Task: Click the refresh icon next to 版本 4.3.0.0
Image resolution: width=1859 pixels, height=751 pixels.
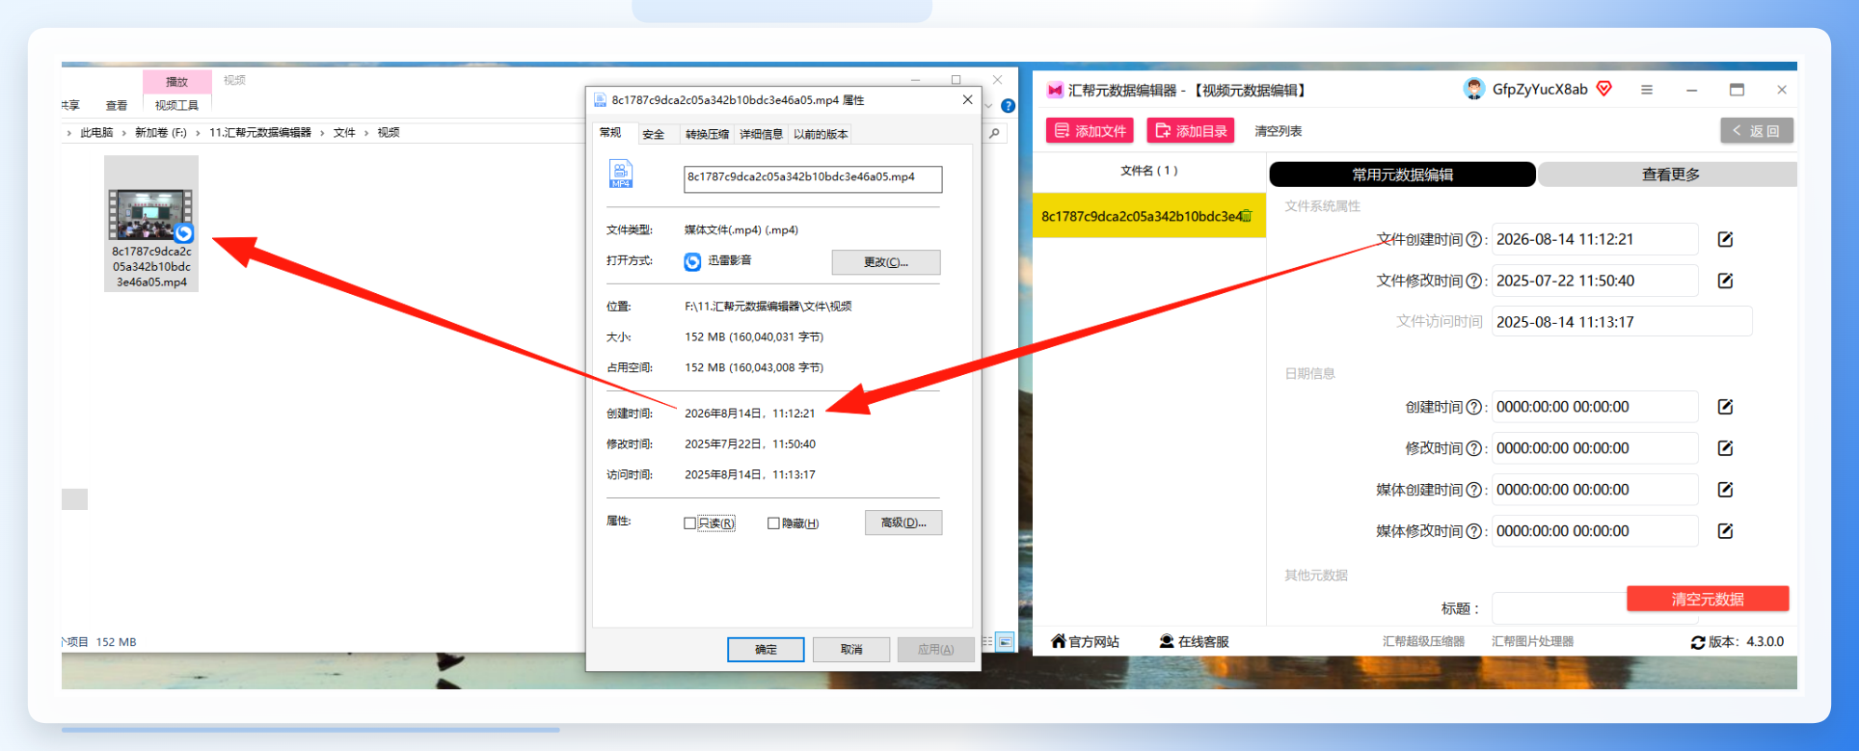Action: coord(1698,643)
